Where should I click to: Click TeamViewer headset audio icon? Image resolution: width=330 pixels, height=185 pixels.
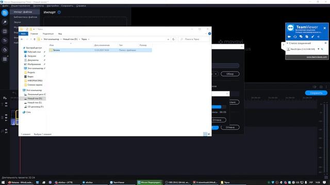tap(295, 36)
